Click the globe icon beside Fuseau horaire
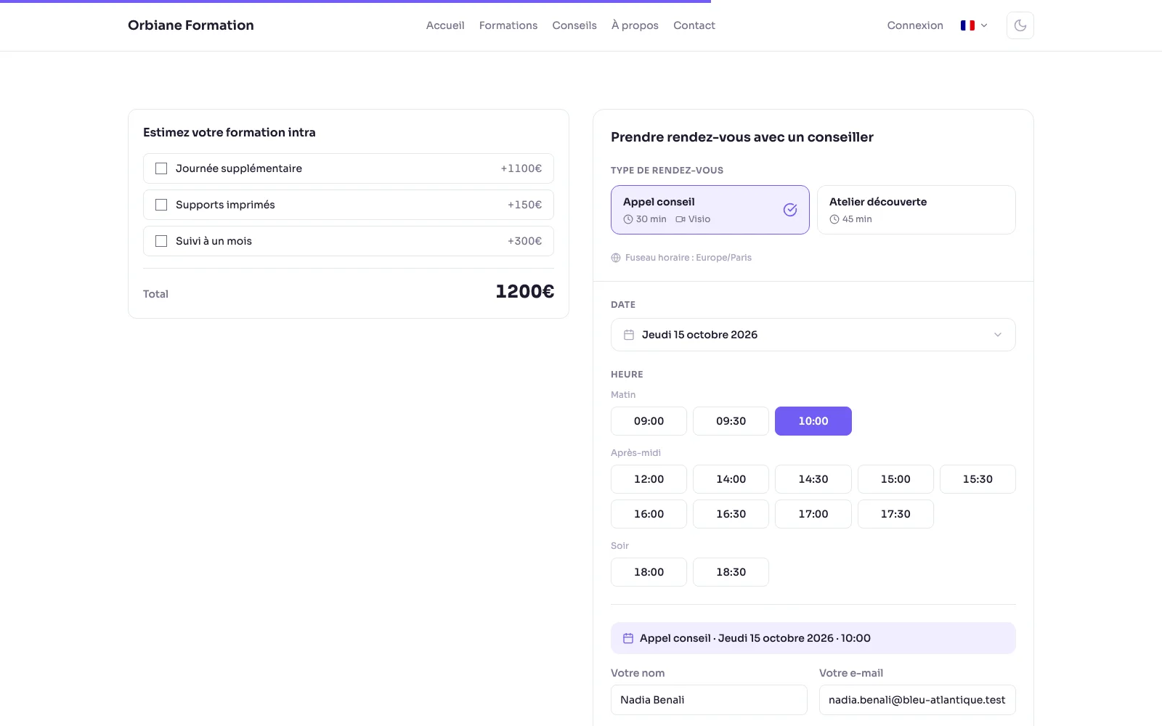 (616, 258)
